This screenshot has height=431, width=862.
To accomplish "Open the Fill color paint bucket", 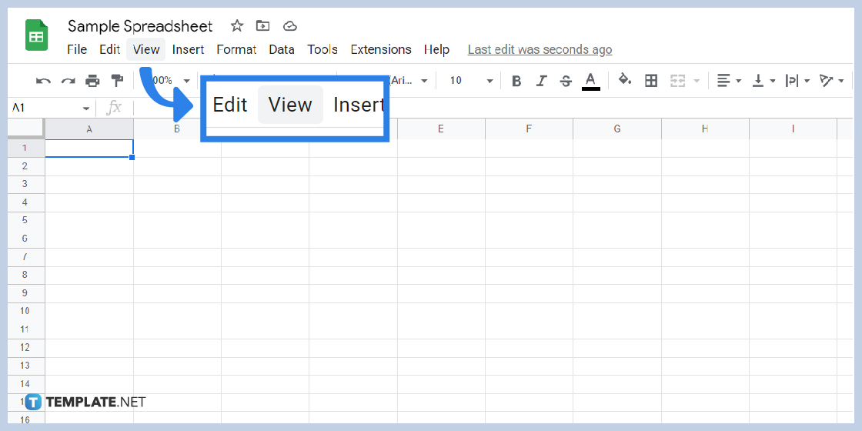I will (x=624, y=80).
